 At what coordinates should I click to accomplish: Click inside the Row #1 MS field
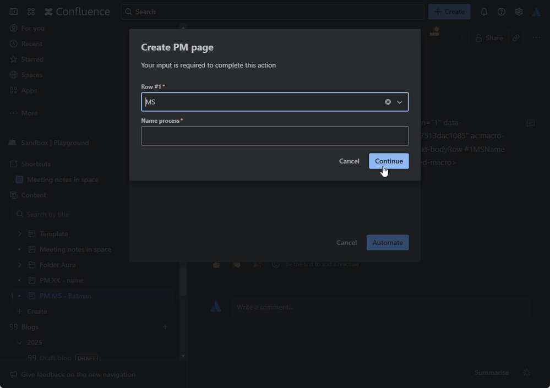[263, 102]
